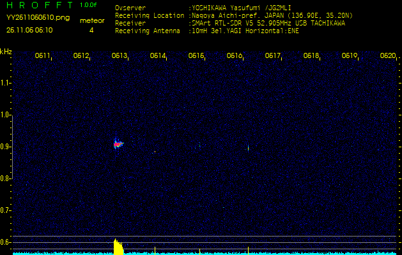Pick the 0520 time marker
This screenshot has height=255, width=402.
pyautogui.click(x=387, y=56)
